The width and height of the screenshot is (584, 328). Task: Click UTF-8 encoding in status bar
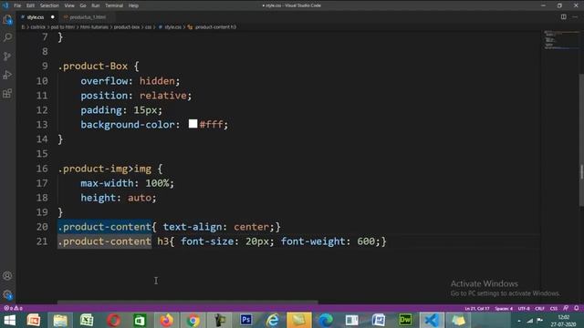point(524,308)
